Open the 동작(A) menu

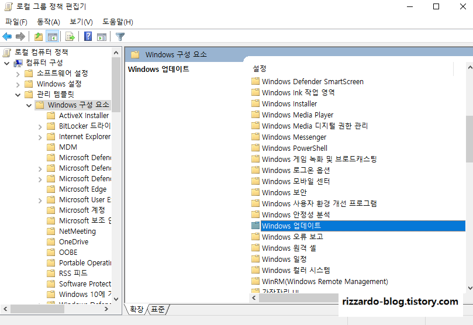pos(49,22)
